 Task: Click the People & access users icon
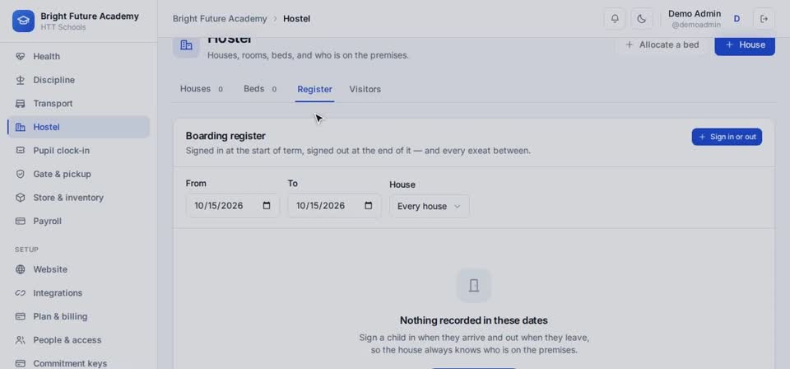point(20,340)
